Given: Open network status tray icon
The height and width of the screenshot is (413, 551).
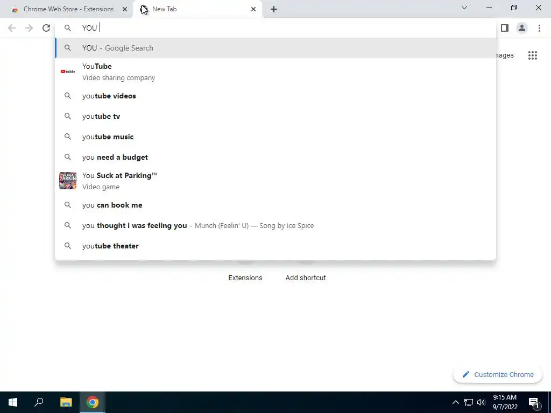Looking at the screenshot, I should (x=469, y=402).
